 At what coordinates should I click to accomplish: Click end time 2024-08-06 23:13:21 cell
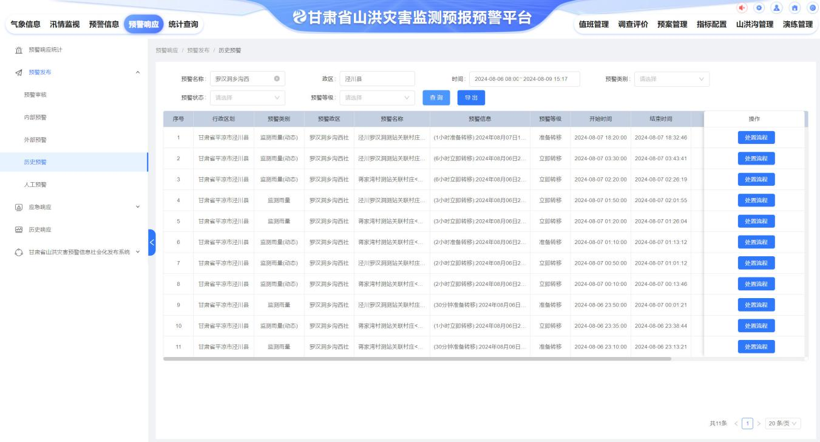(661, 347)
